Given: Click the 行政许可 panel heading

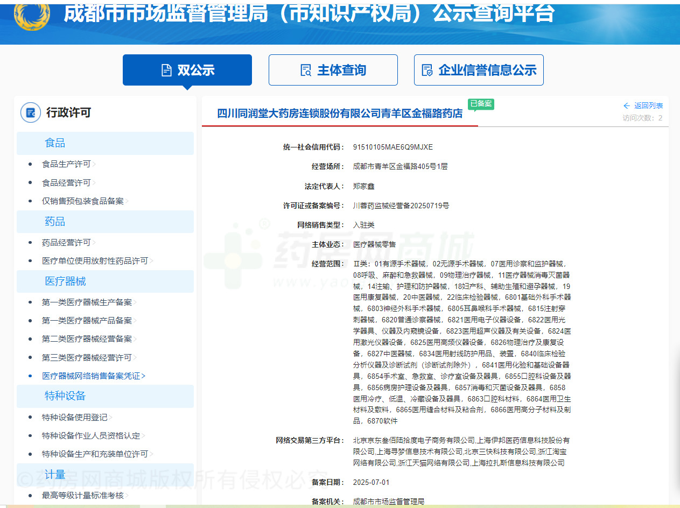Looking at the screenshot, I should tap(69, 112).
